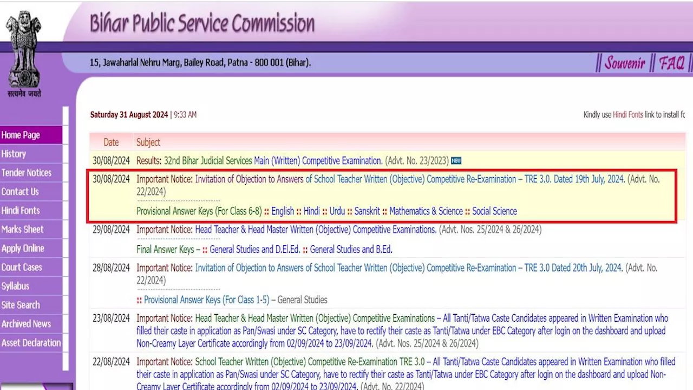Open the Souvenir header link

tap(624, 63)
